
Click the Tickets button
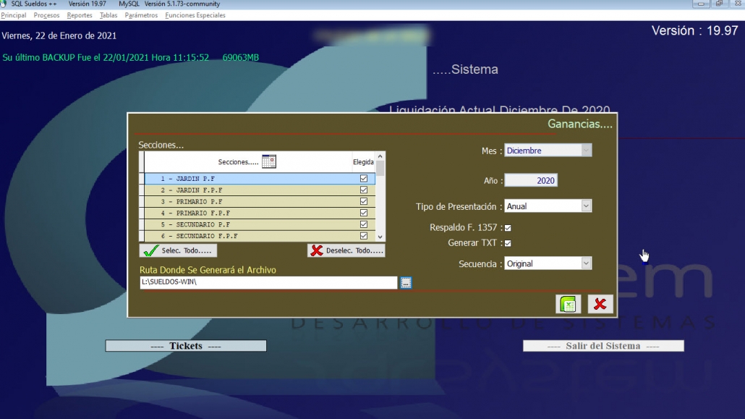point(186,346)
